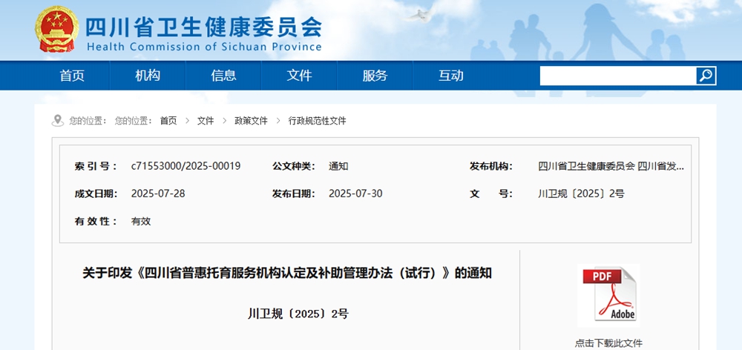Click the magnifier search button
The width and height of the screenshot is (742, 350).
706,76
